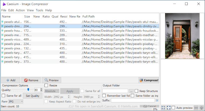
Task: Sort by the New Re column header
Action: [75, 16]
